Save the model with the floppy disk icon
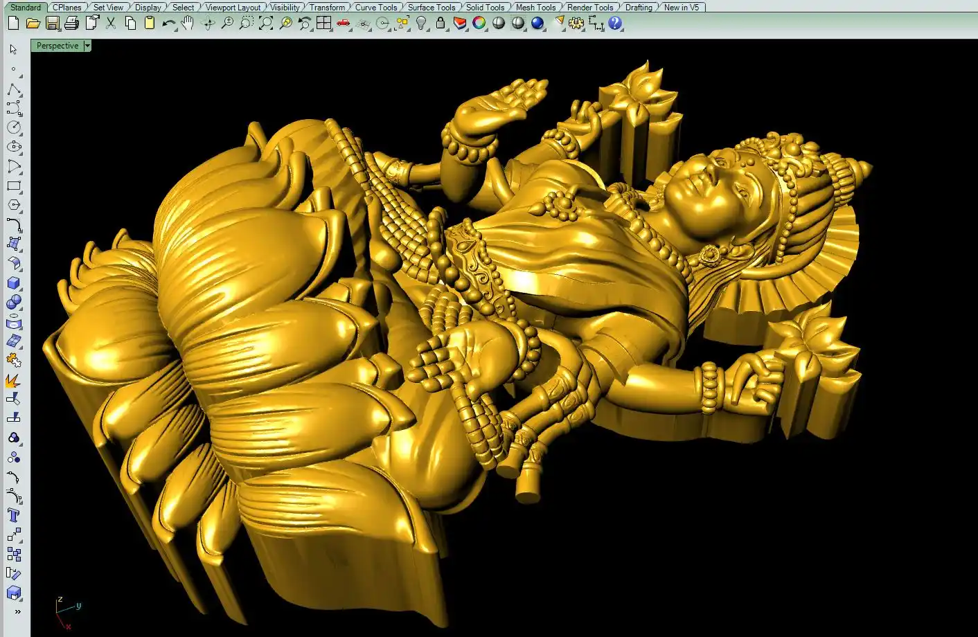Viewport: 978px width, 637px height. (52, 24)
